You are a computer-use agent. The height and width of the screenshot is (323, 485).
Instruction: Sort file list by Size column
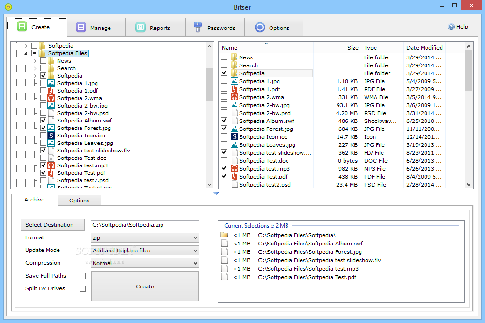point(337,48)
